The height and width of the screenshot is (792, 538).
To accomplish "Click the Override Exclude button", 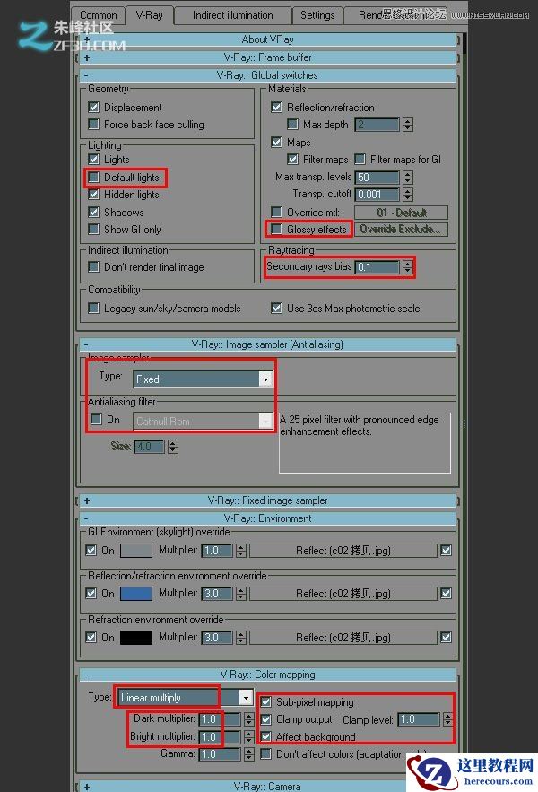I will point(401,230).
